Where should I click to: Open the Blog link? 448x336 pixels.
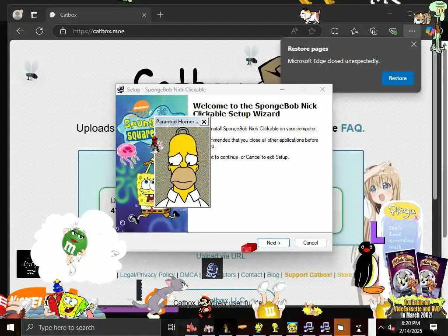click(273, 275)
